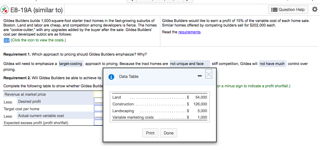Click the Print button
This screenshot has height=150, width=320.
(150, 133)
